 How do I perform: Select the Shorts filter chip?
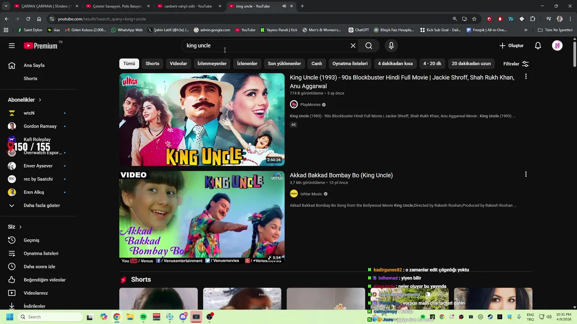152,63
